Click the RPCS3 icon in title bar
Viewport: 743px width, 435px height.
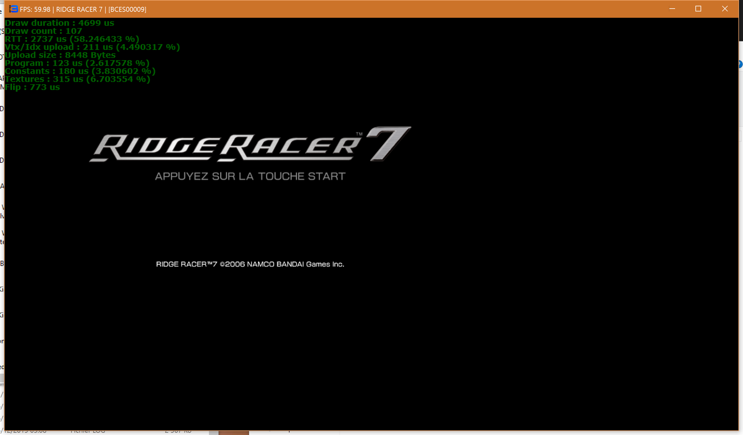(x=13, y=9)
